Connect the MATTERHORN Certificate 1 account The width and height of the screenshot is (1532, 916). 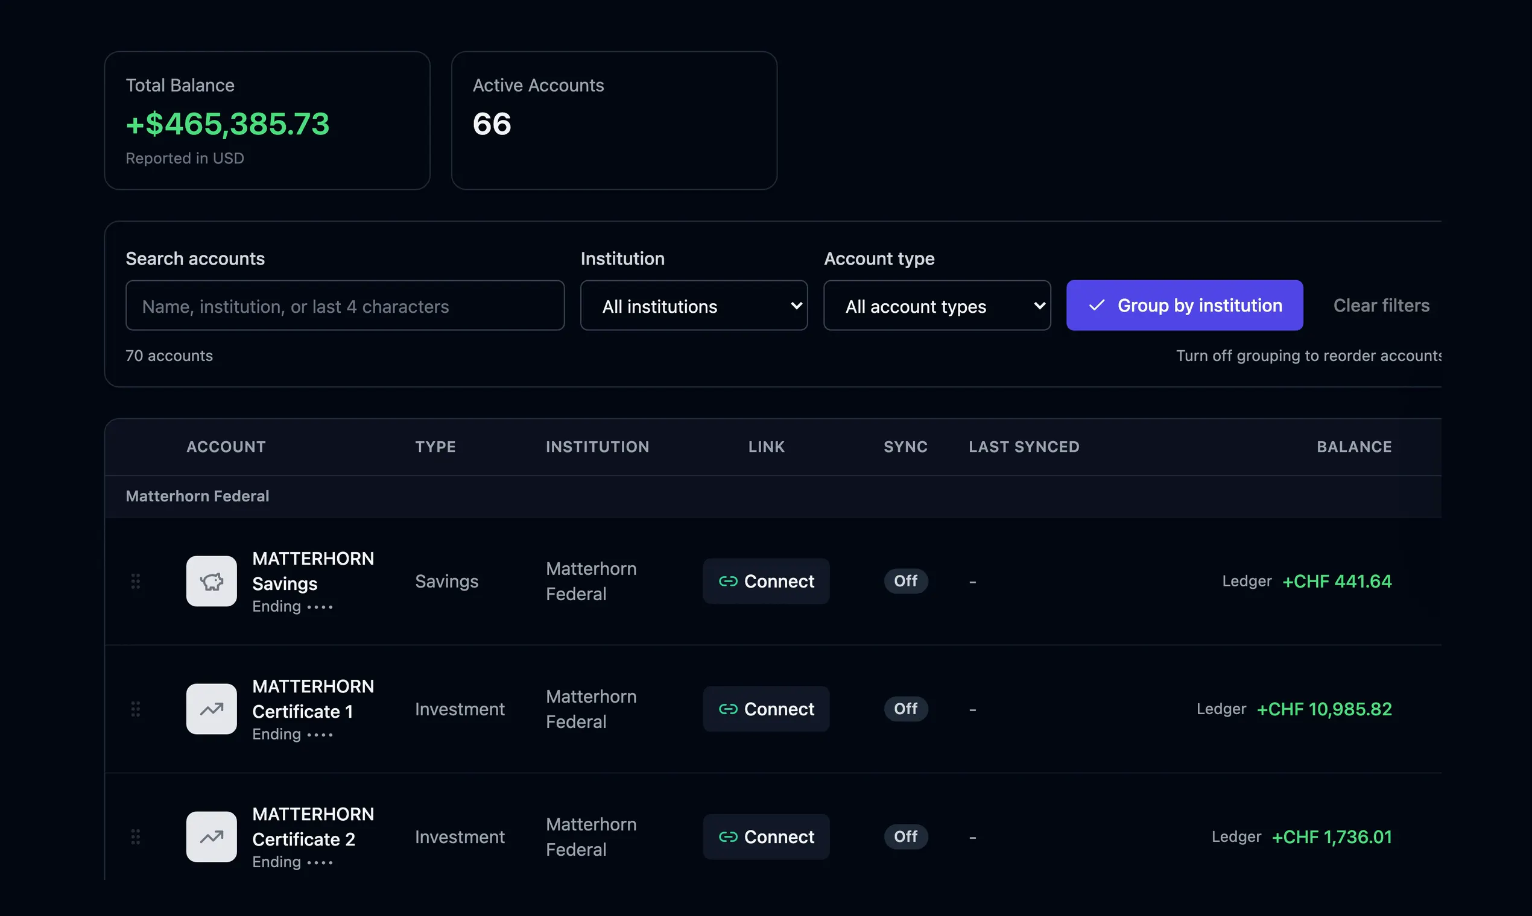(x=766, y=709)
